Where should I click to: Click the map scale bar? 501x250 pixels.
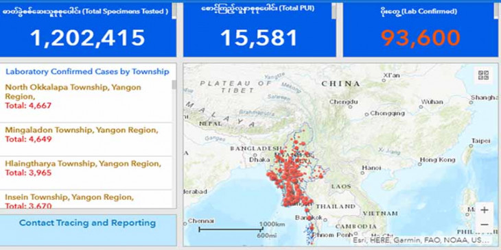click(231, 229)
